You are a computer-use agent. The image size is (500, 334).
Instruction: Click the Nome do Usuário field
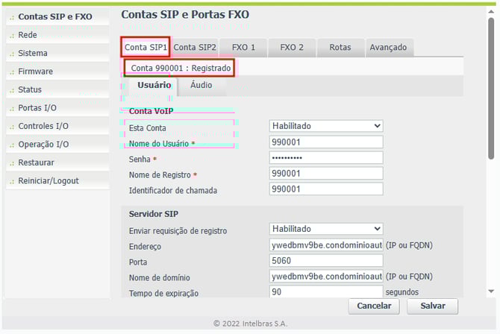325,142
